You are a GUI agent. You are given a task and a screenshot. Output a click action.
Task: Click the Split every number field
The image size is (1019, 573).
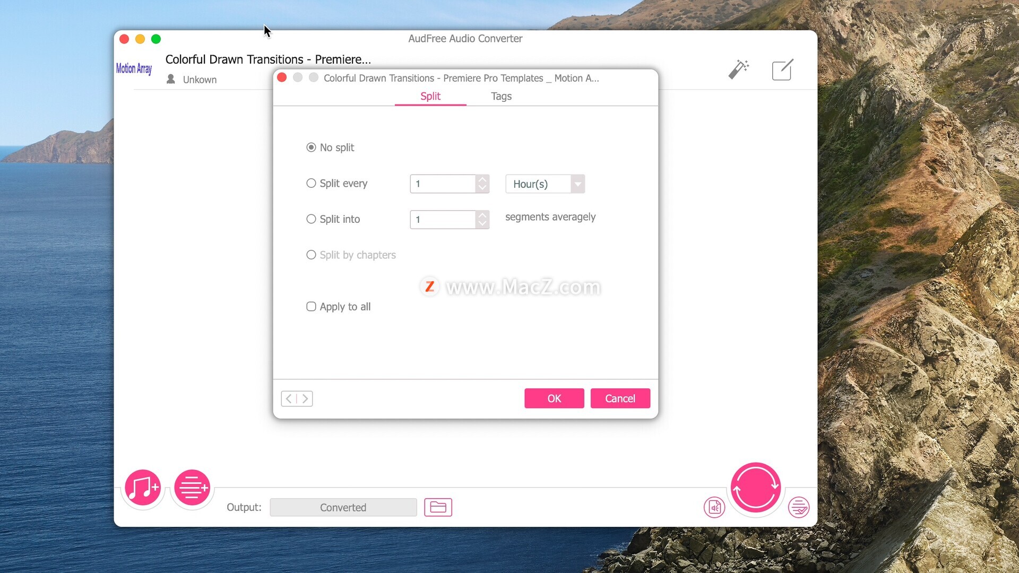(443, 184)
